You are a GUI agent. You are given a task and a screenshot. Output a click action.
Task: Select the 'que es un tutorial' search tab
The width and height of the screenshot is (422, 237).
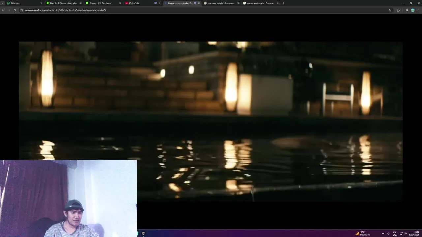(x=221, y=3)
